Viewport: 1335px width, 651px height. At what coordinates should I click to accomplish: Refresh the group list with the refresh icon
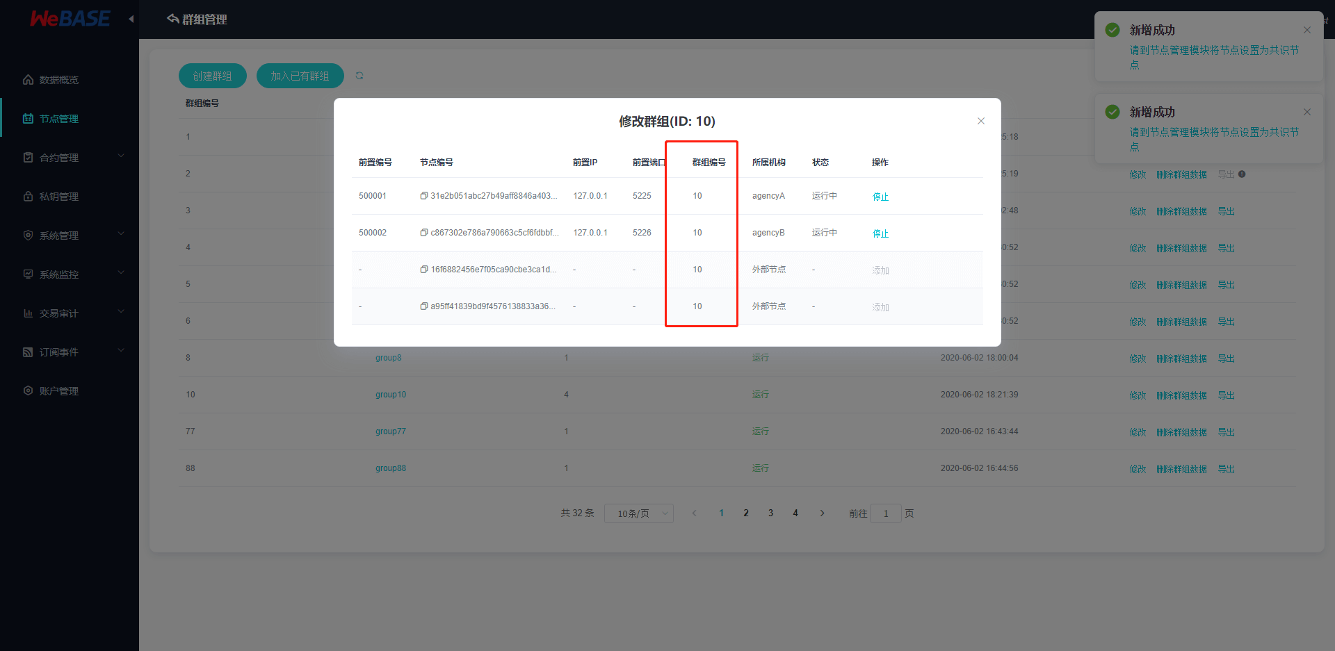(359, 76)
